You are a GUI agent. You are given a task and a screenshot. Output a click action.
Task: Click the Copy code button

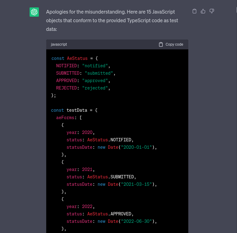tap(171, 44)
